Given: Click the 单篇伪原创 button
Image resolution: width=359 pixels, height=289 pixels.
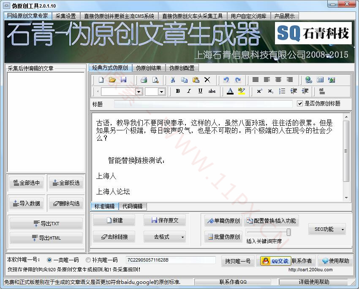Looking at the screenshot, I should [223, 221].
